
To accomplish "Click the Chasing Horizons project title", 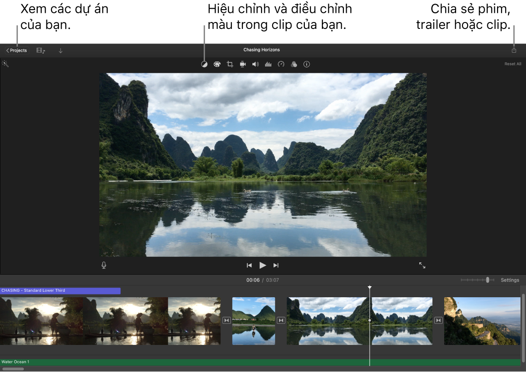I will tap(262, 50).
